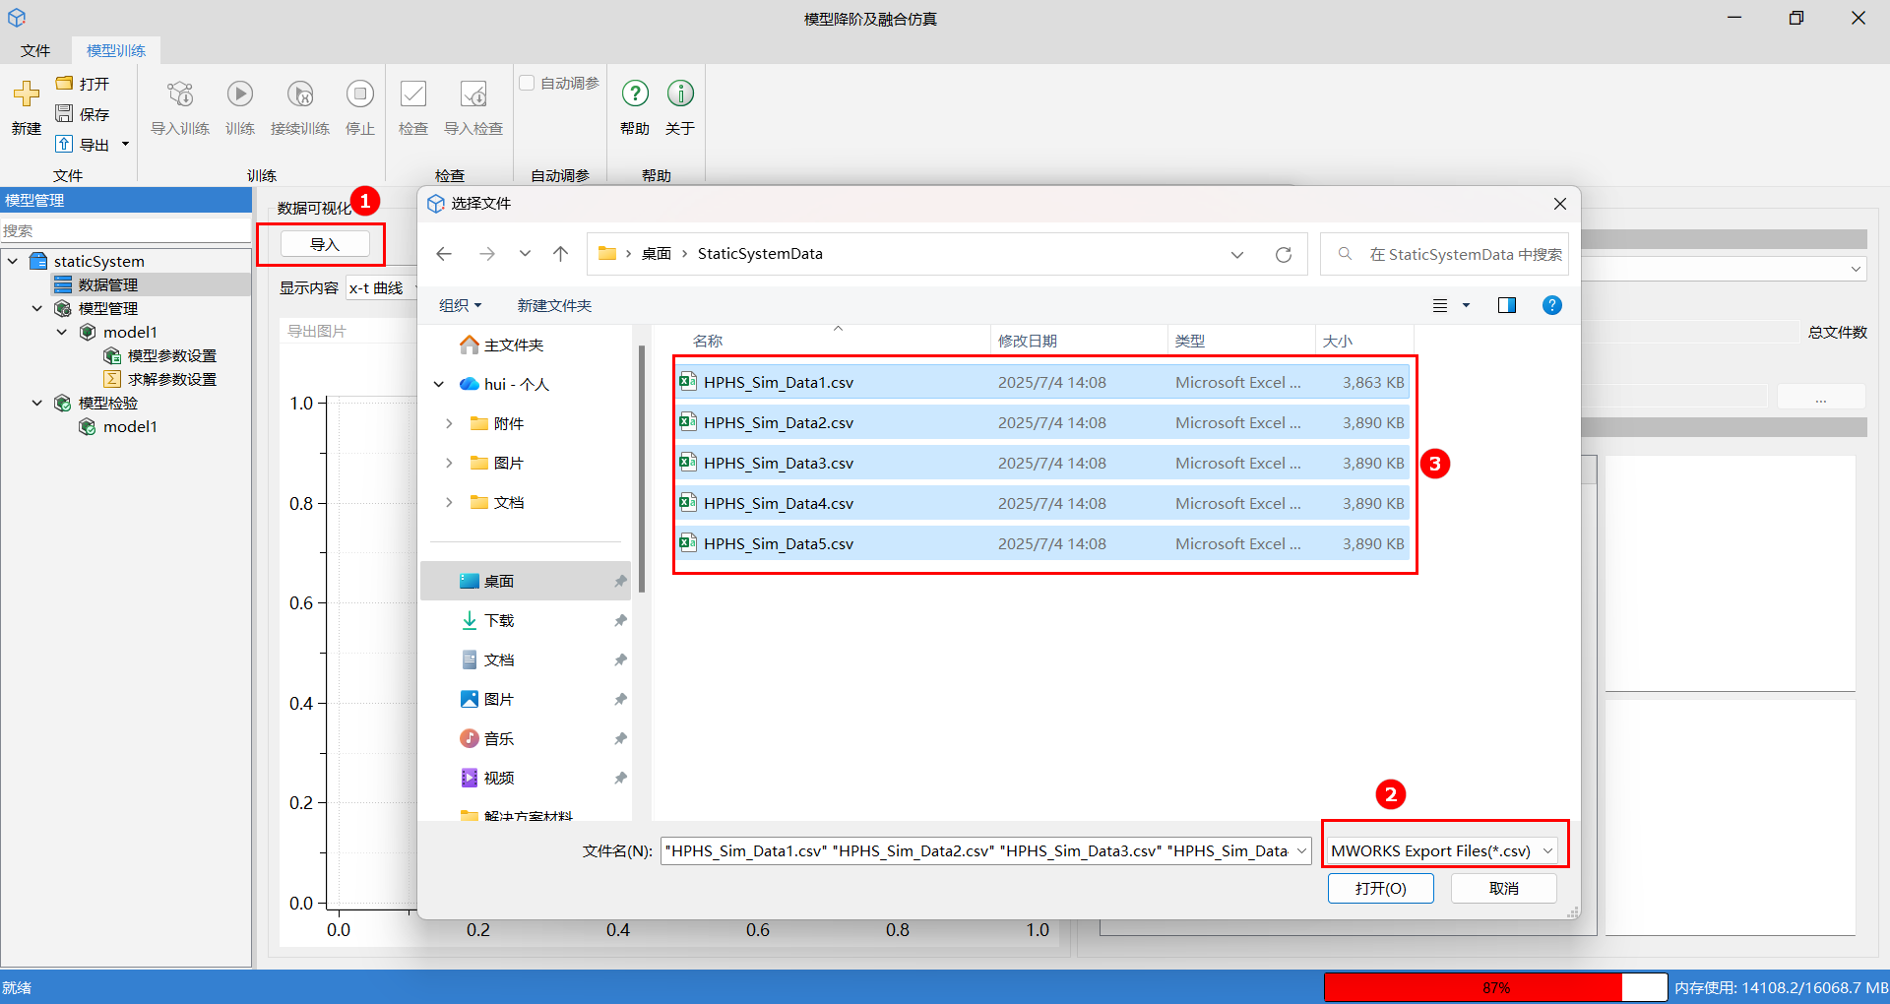The width and height of the screenshot is (1890, 1004).
Task: Select the HPHS_Sim_Data3.csv file
Action: (x=779, y=464)
